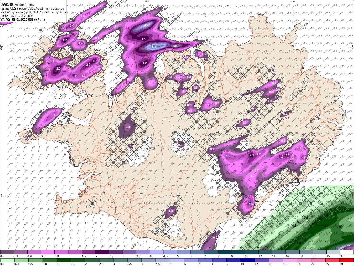Viewport: 354px width, 266px height.
Task: Click the "6.3" snowfall maximum value
Action: (154, 47)
